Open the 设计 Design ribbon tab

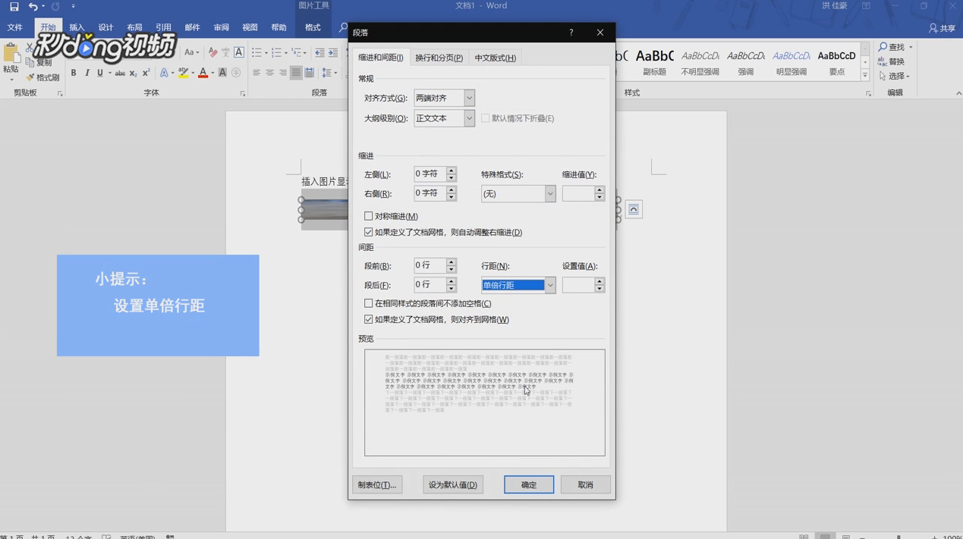(x=105, y=27)
